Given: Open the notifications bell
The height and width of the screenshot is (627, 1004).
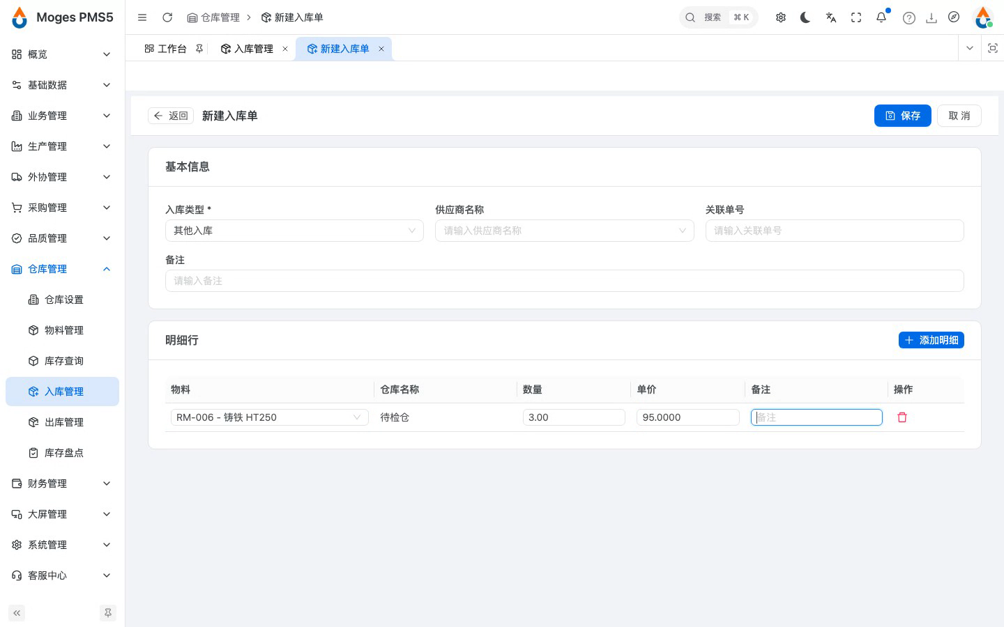Looking at the screenshot, I should pyautogui.click(x=881, y=17).
